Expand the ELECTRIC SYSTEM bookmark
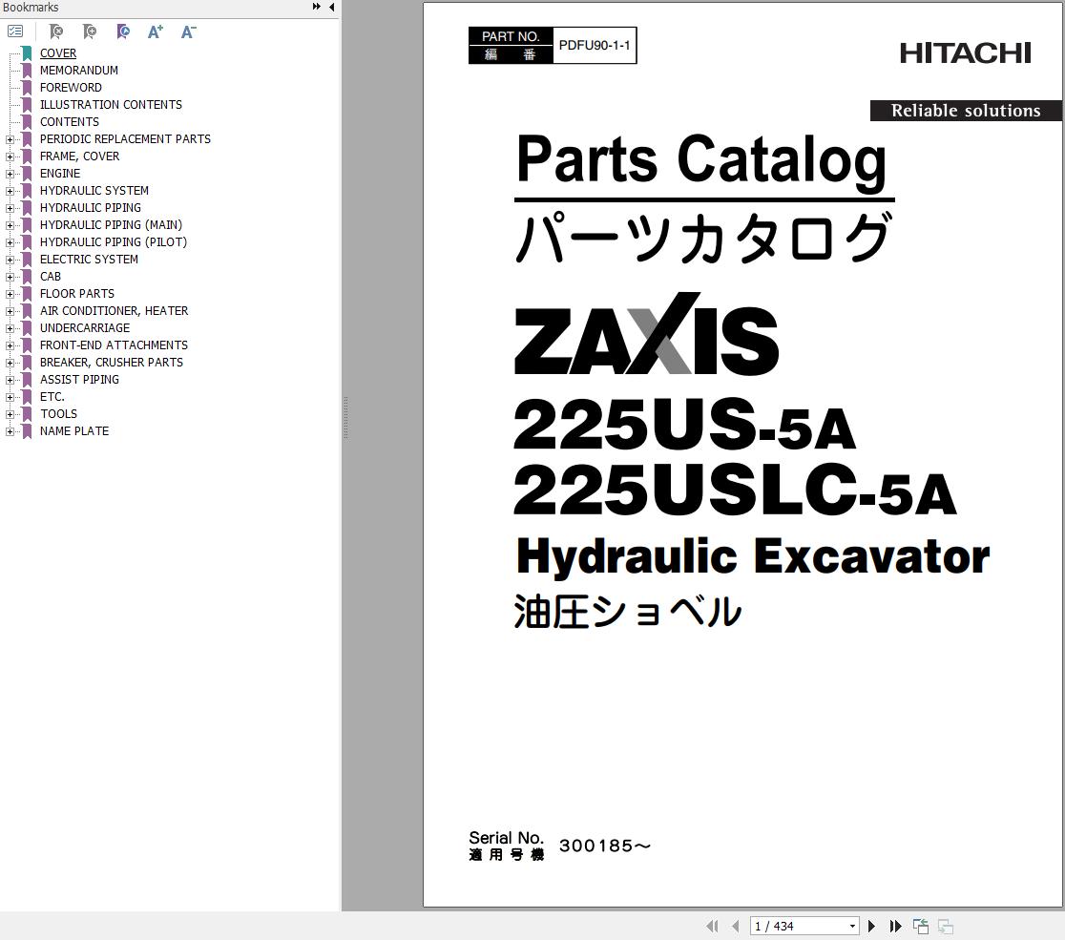 click(10, 260)
